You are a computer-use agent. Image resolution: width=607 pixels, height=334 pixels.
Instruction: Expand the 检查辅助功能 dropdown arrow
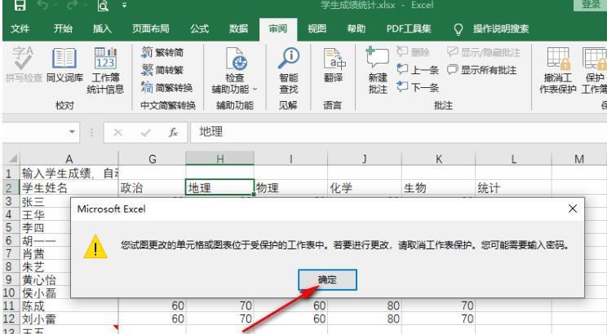(x=255, y=90)
